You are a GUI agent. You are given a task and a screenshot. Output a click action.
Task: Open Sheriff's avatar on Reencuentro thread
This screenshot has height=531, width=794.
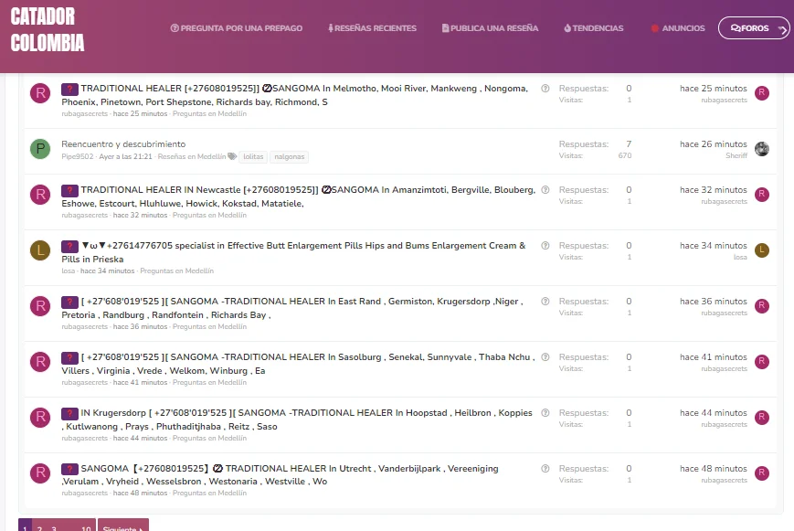click(762, 149)
